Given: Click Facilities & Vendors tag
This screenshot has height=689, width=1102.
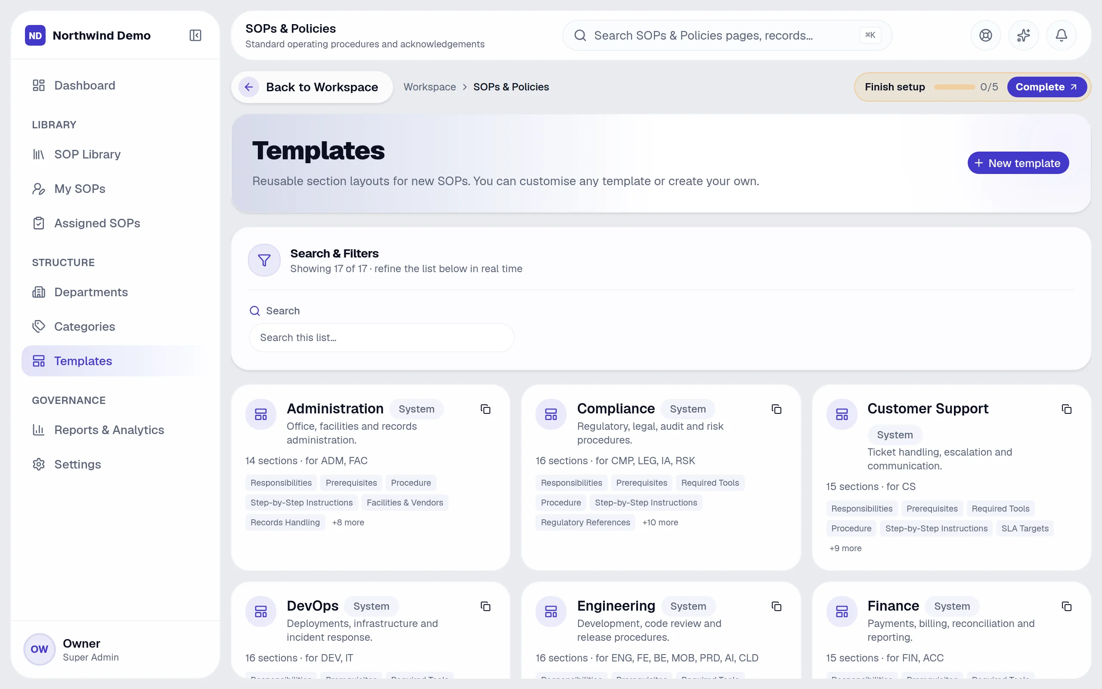Looking at the screenshot, I should point(405,503).
